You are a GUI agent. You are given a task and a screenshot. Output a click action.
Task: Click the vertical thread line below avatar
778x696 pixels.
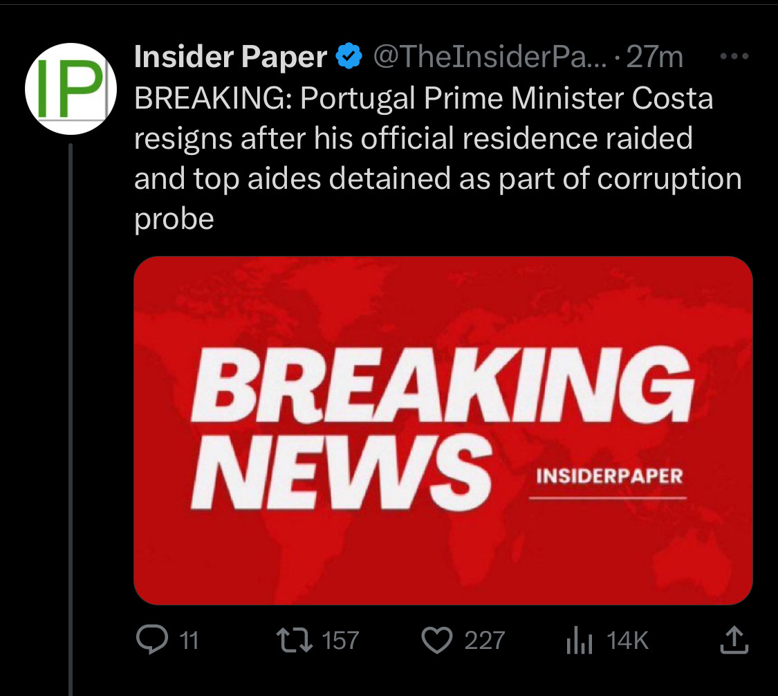point(71,415)
